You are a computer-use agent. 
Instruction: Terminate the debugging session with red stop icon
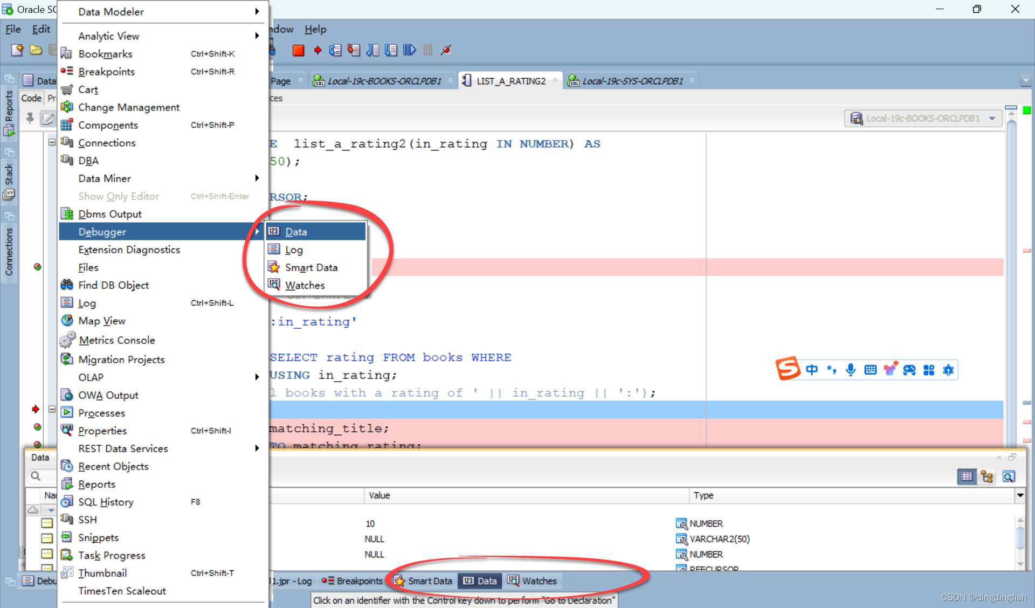coord(298,50)
